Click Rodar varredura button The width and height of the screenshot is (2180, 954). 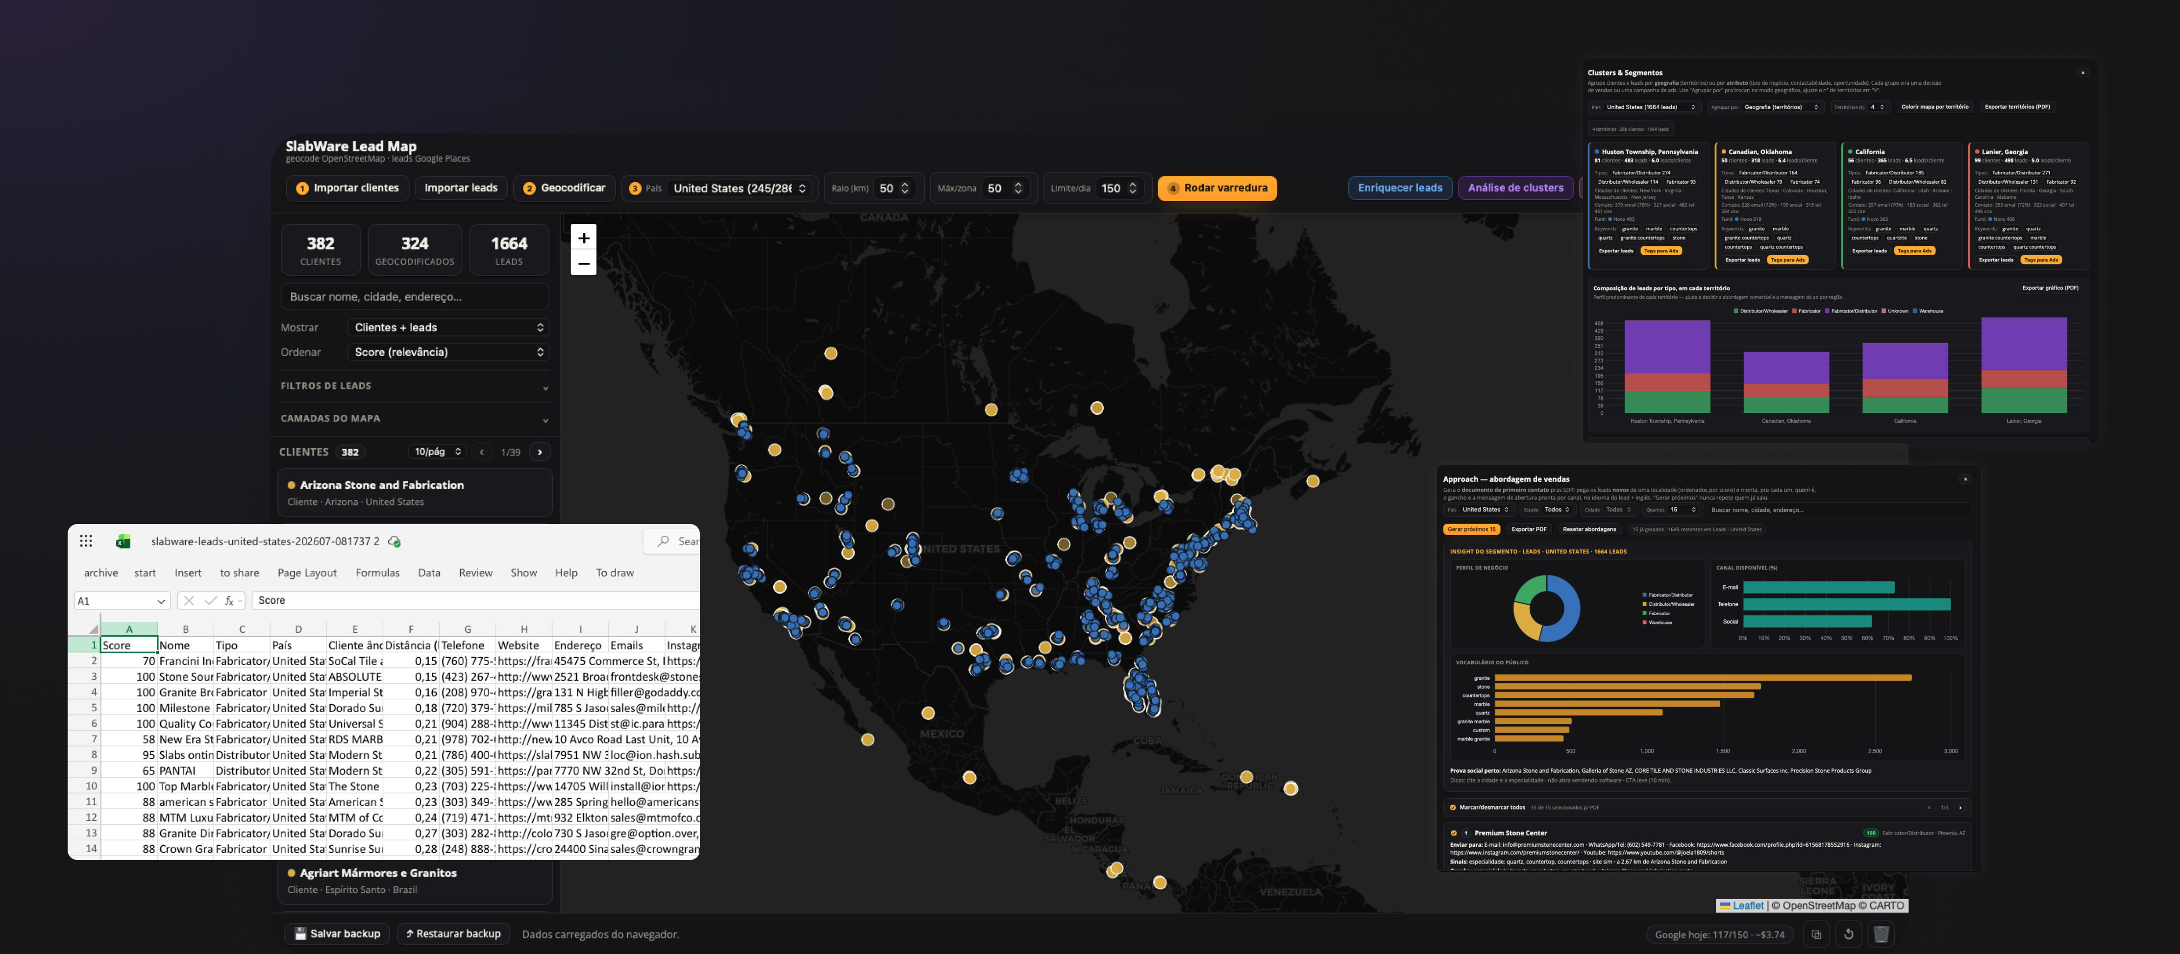click(x=1217, y=189)
